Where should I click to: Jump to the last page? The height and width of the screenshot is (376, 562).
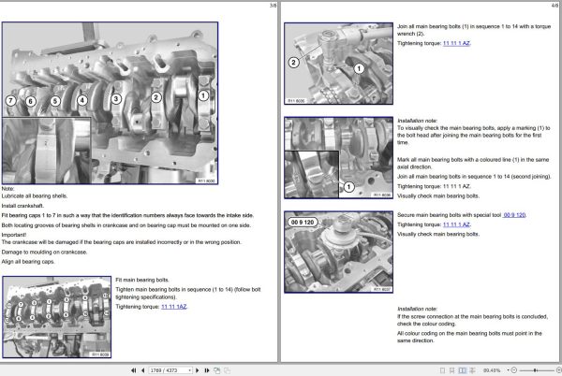click(x=207, y=370)
